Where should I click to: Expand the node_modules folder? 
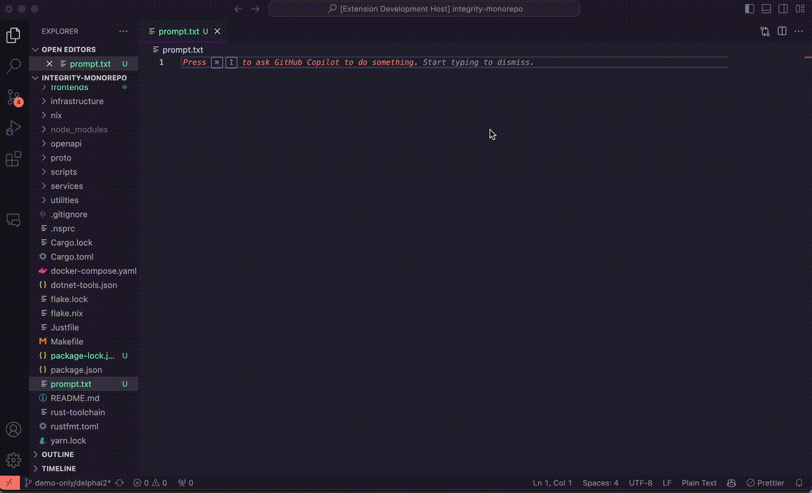coord(83,129)
